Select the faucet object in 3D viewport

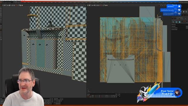pyautogui.click(x=51, y=24)
